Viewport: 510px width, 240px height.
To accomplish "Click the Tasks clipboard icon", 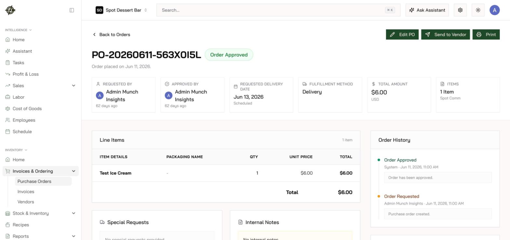I will pos(8,63).
